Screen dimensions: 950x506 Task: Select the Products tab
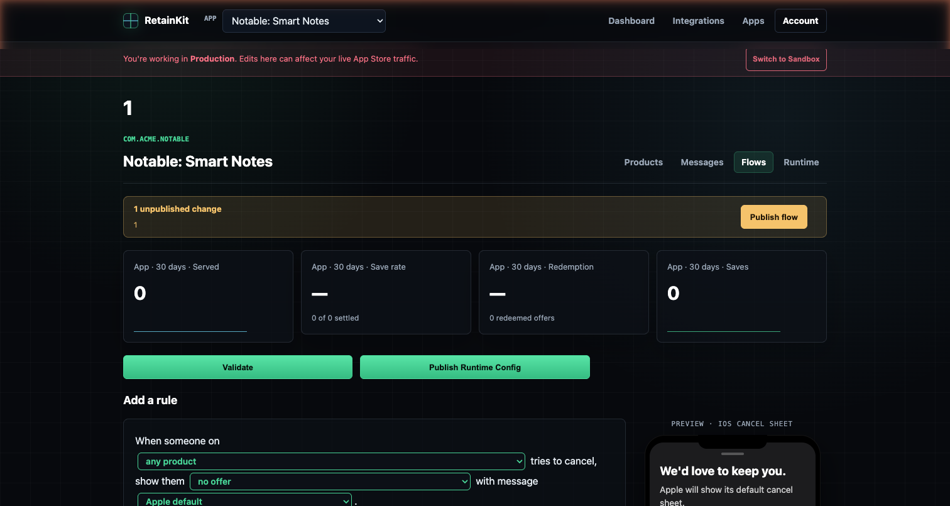point(643,162)
